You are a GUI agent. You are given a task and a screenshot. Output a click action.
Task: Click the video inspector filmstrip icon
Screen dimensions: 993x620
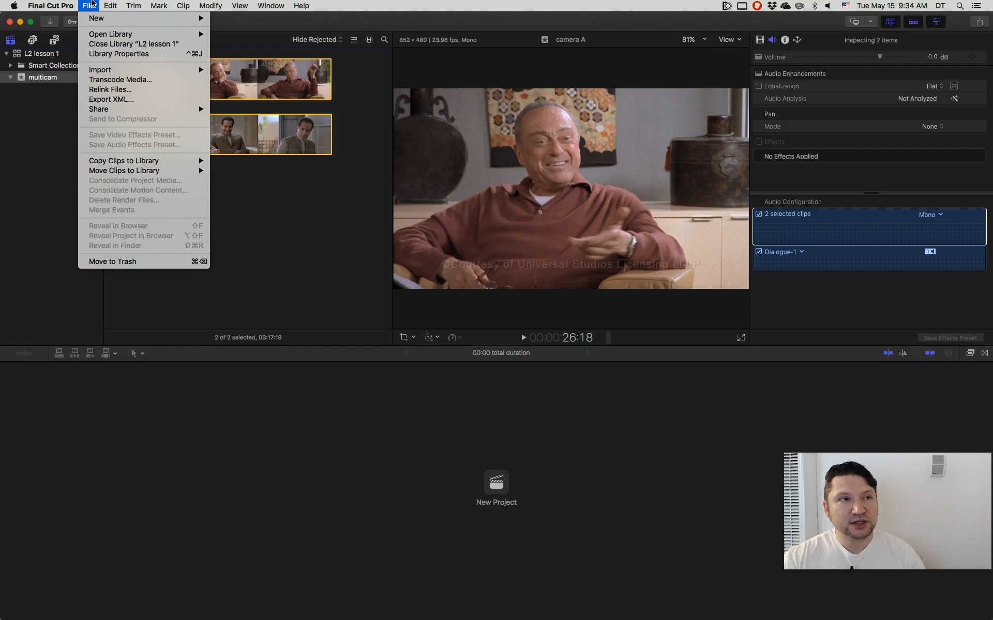760,40
